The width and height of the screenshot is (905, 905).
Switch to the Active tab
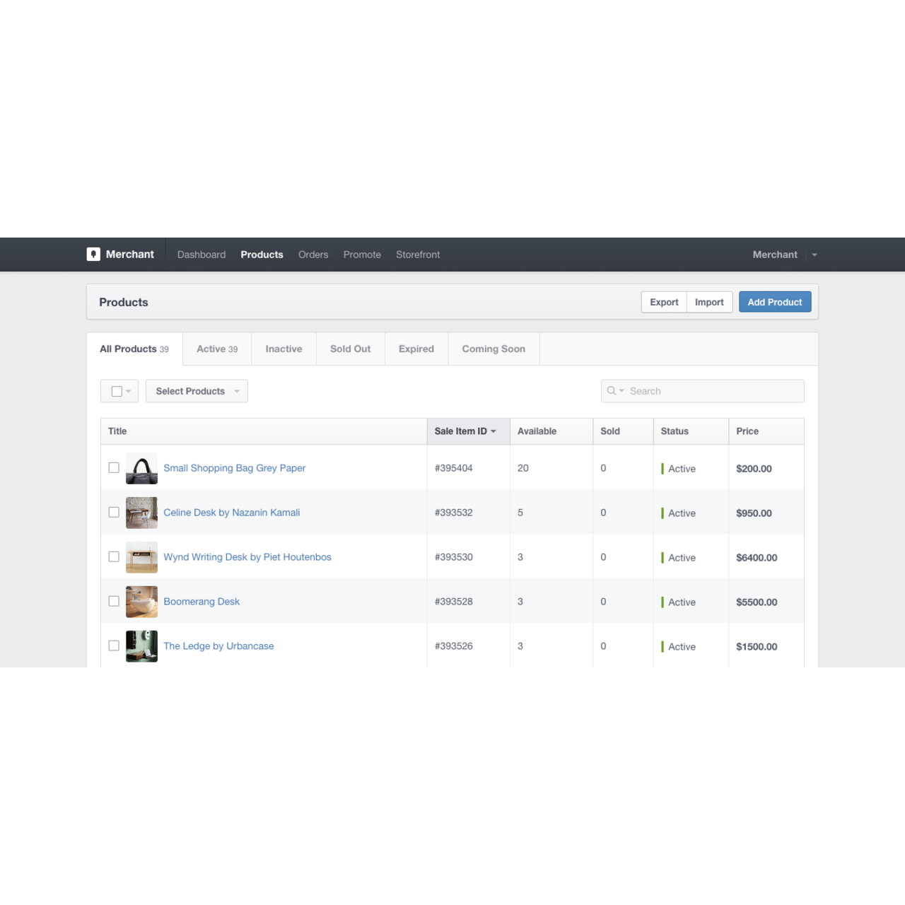[x=216, y=349]
